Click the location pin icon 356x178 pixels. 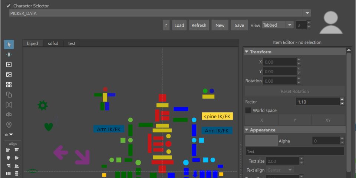pos(9,125)
